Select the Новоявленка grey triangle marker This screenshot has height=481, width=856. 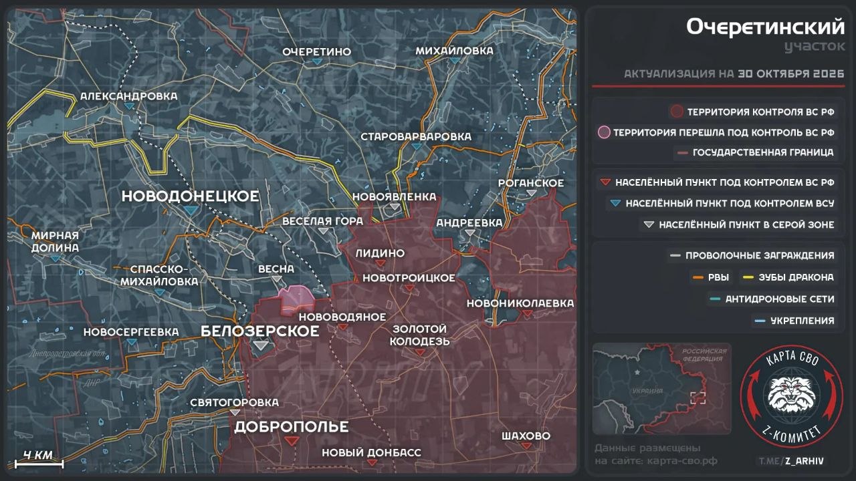pos(395,207)
